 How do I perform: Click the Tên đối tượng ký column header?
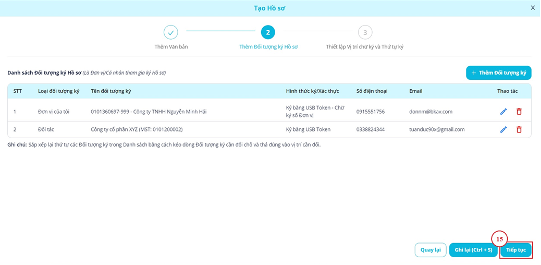pos(110,91)
